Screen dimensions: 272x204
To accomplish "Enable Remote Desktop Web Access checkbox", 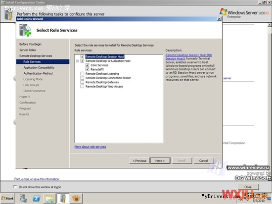I will pyautogui.click(x=83, y=86).
